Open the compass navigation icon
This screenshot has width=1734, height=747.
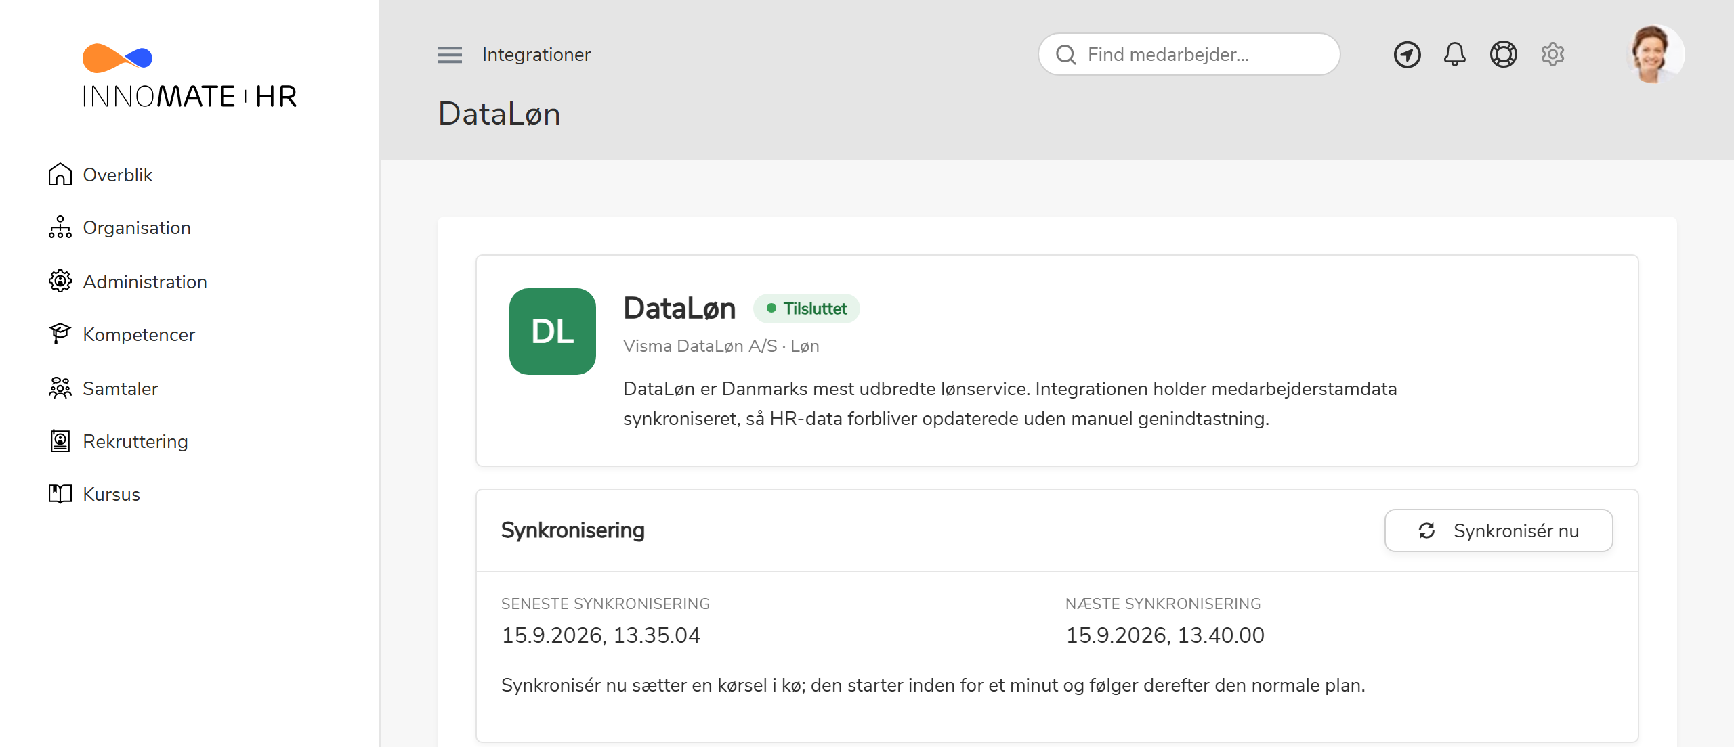[x=1408, y=55]
